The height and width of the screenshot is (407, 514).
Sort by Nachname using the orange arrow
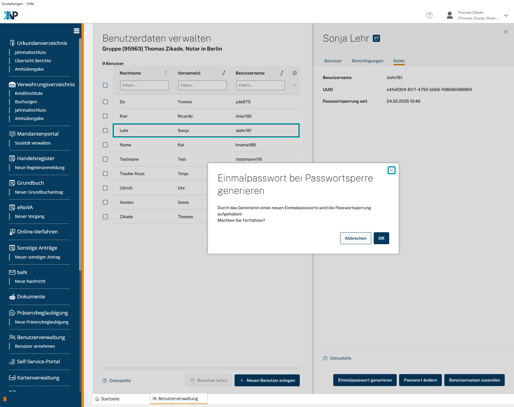(166, 73)
